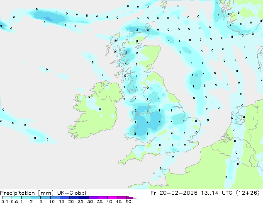Click the '25' legend scale label
This screenshot has height=203, width=263.
[80, 201]
